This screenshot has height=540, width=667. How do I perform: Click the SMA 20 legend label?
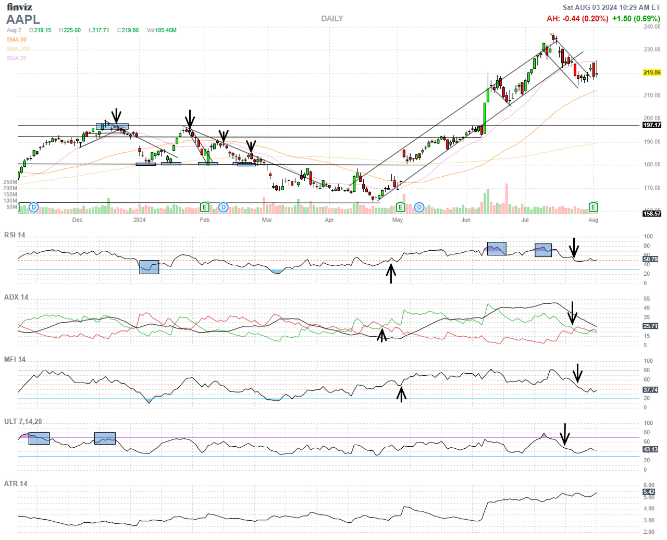pyautogui.click(x=17, y=58)
